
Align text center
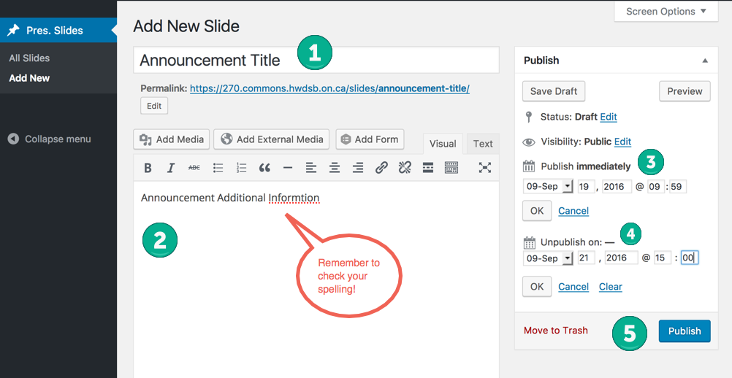[x=335, y=168]
